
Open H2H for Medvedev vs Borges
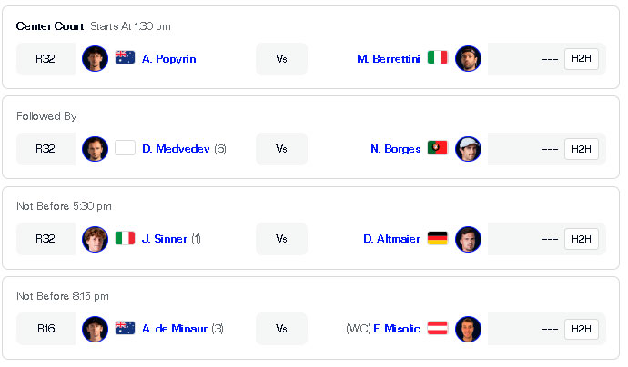(581, 149)
